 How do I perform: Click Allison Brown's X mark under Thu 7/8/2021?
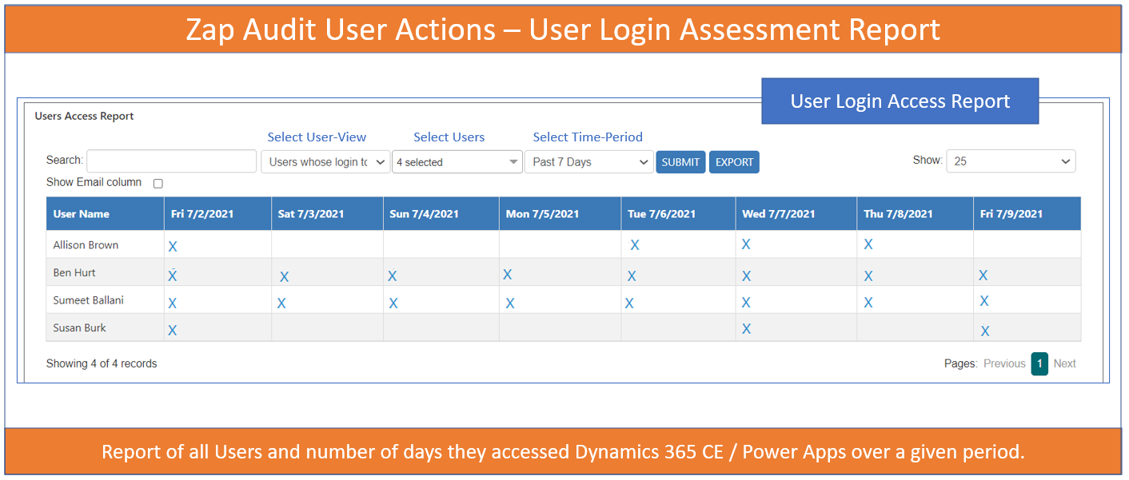(868, 245)
